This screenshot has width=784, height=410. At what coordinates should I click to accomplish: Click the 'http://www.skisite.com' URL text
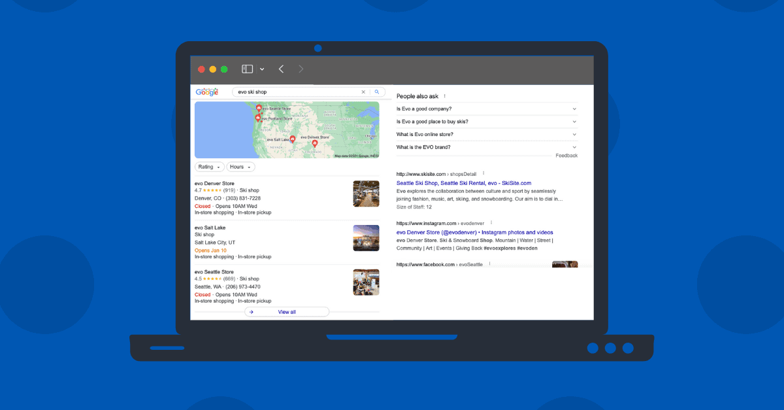(421, 174)
